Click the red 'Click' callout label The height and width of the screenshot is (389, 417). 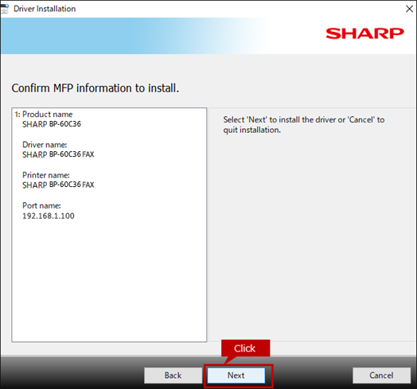pyautogui.click(x=245, y=348)
